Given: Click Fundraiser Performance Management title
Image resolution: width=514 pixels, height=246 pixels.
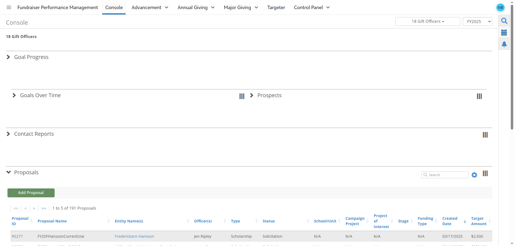Looking at the screenshot, I should [x=58, y=7].
